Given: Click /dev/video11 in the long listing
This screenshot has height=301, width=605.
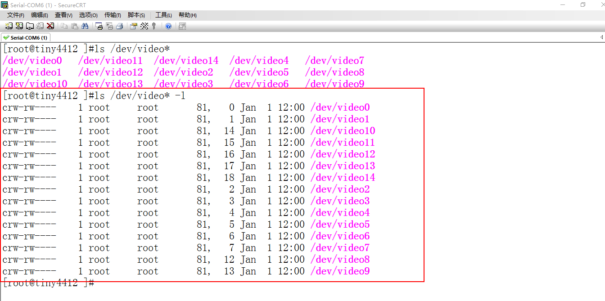Looking at the screenshot, I should pyautogui.click(x=343, y=143).
